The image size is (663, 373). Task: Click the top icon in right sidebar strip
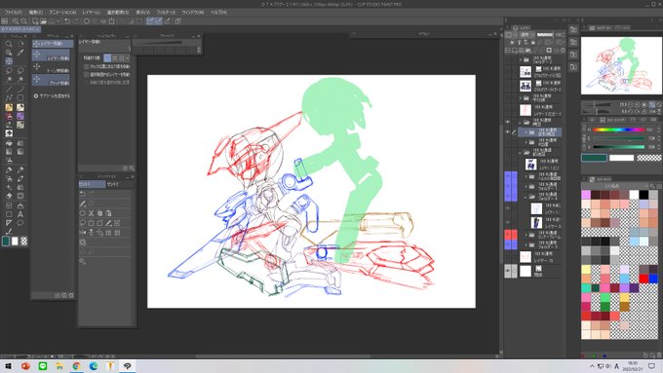click(573, 29)
